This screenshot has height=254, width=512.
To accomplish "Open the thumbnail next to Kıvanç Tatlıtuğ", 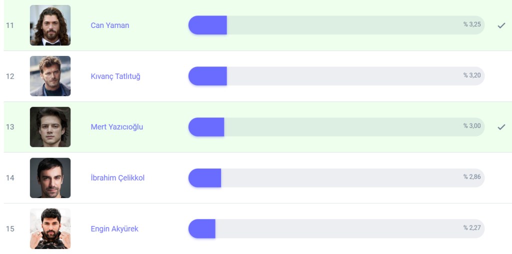I will pos(50,76).
